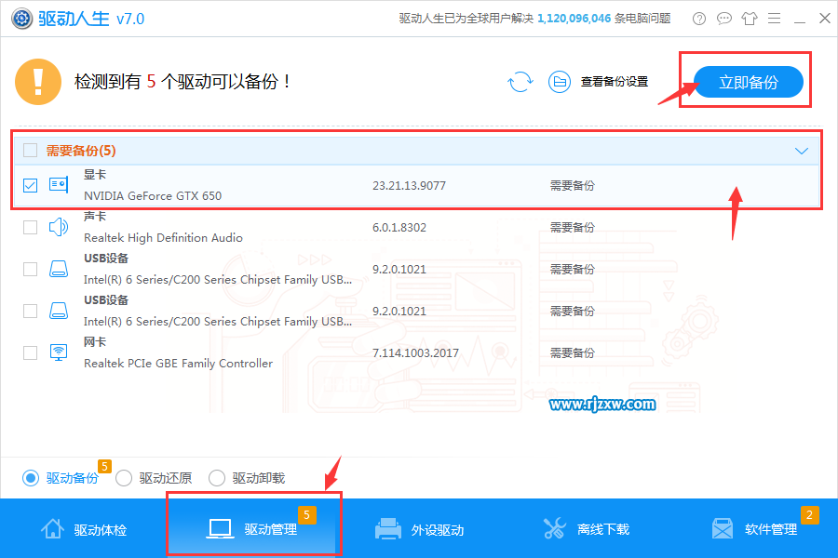Screen dimensions: 838x558
Task: Select version 6.0.1.8302 text
Action: click(x=399, y=227)
